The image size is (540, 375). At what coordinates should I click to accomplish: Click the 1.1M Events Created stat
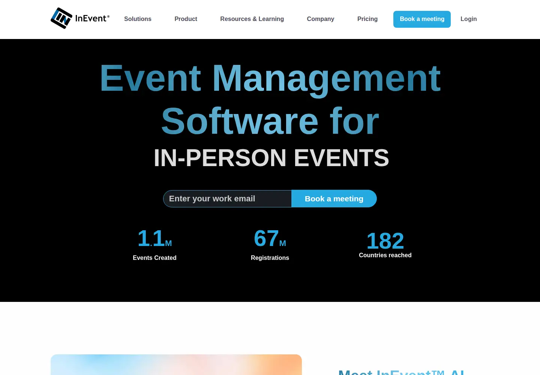point(154,244)
